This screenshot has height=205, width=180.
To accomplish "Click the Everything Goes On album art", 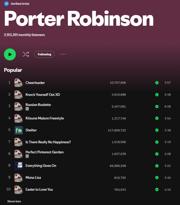I will tap(19, 166).
